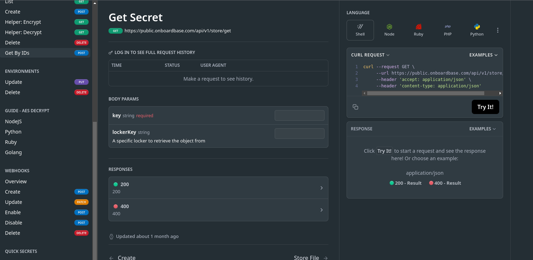Select the Ruby language icon

coord(418,30)
